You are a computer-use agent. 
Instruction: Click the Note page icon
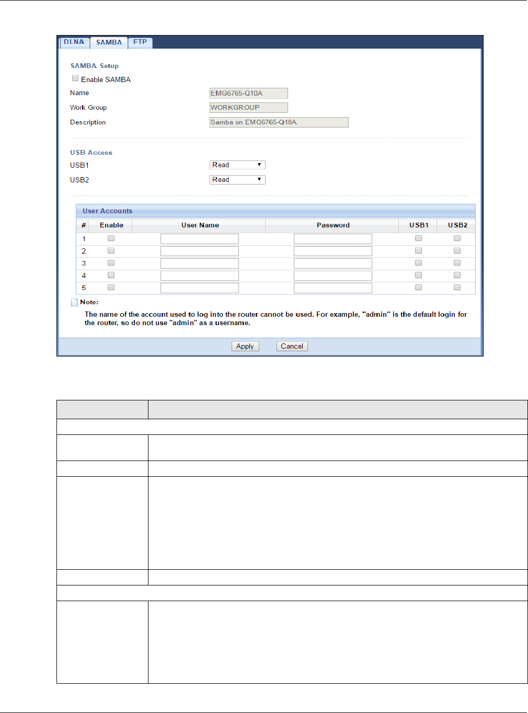[74, 302]
